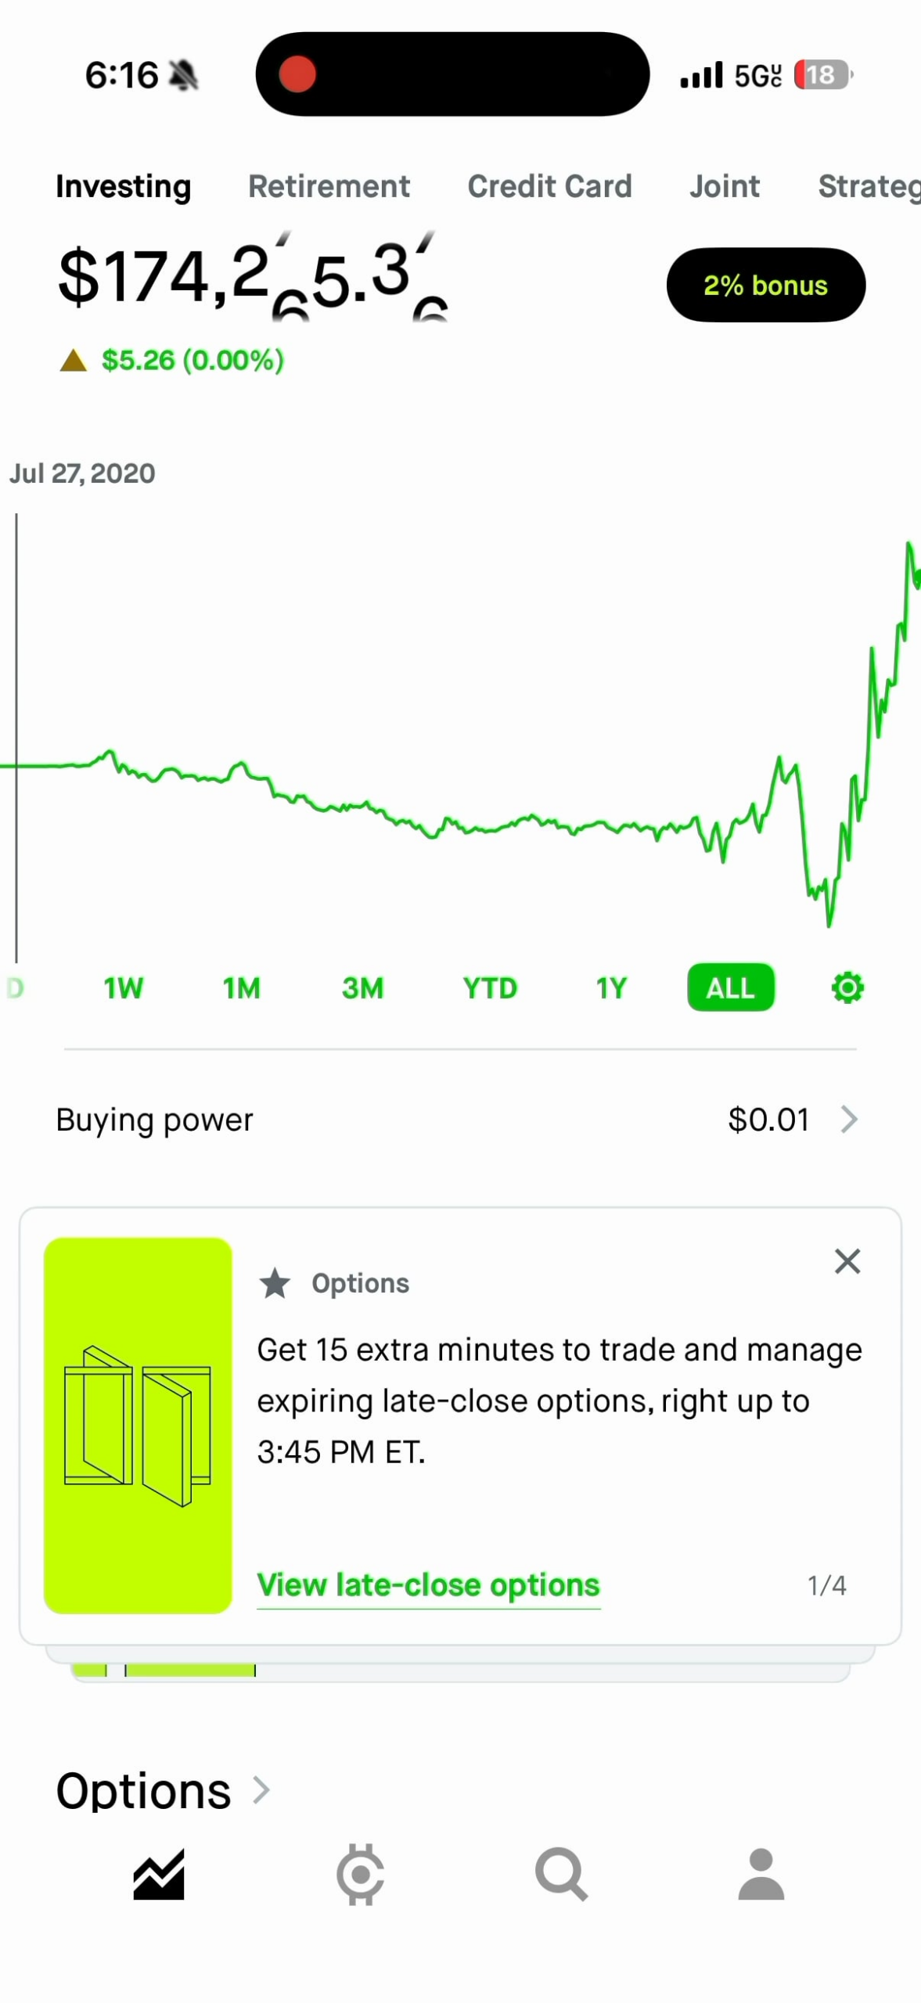Open chart settings gear icon
Image resolution: width=921 pixels, height=2003 pixels.
[x=847, y=987]
